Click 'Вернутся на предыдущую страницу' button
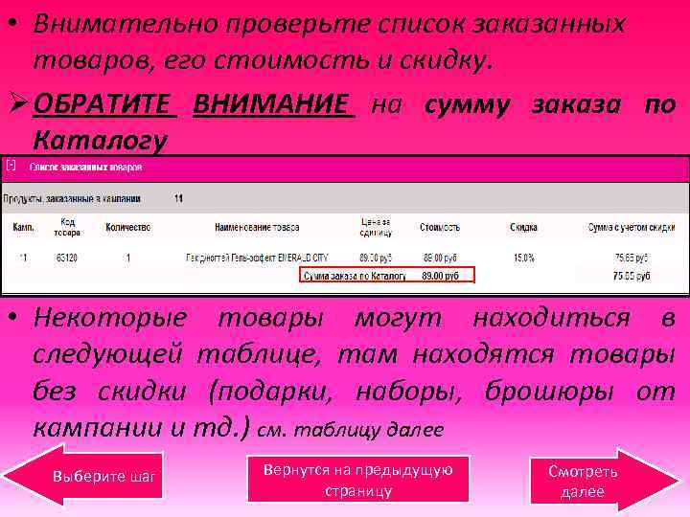 point(357,480)
